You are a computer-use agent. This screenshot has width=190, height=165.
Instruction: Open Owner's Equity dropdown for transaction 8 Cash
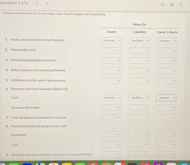(x=166, y=144)
